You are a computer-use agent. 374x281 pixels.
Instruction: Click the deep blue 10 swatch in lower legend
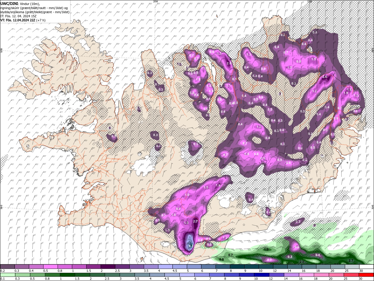(x=261, y=275)
